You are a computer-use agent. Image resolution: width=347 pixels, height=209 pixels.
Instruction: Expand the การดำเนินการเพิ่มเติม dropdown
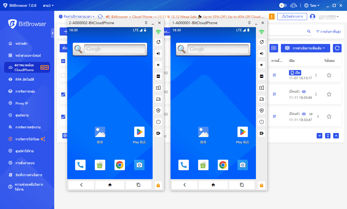305,48
